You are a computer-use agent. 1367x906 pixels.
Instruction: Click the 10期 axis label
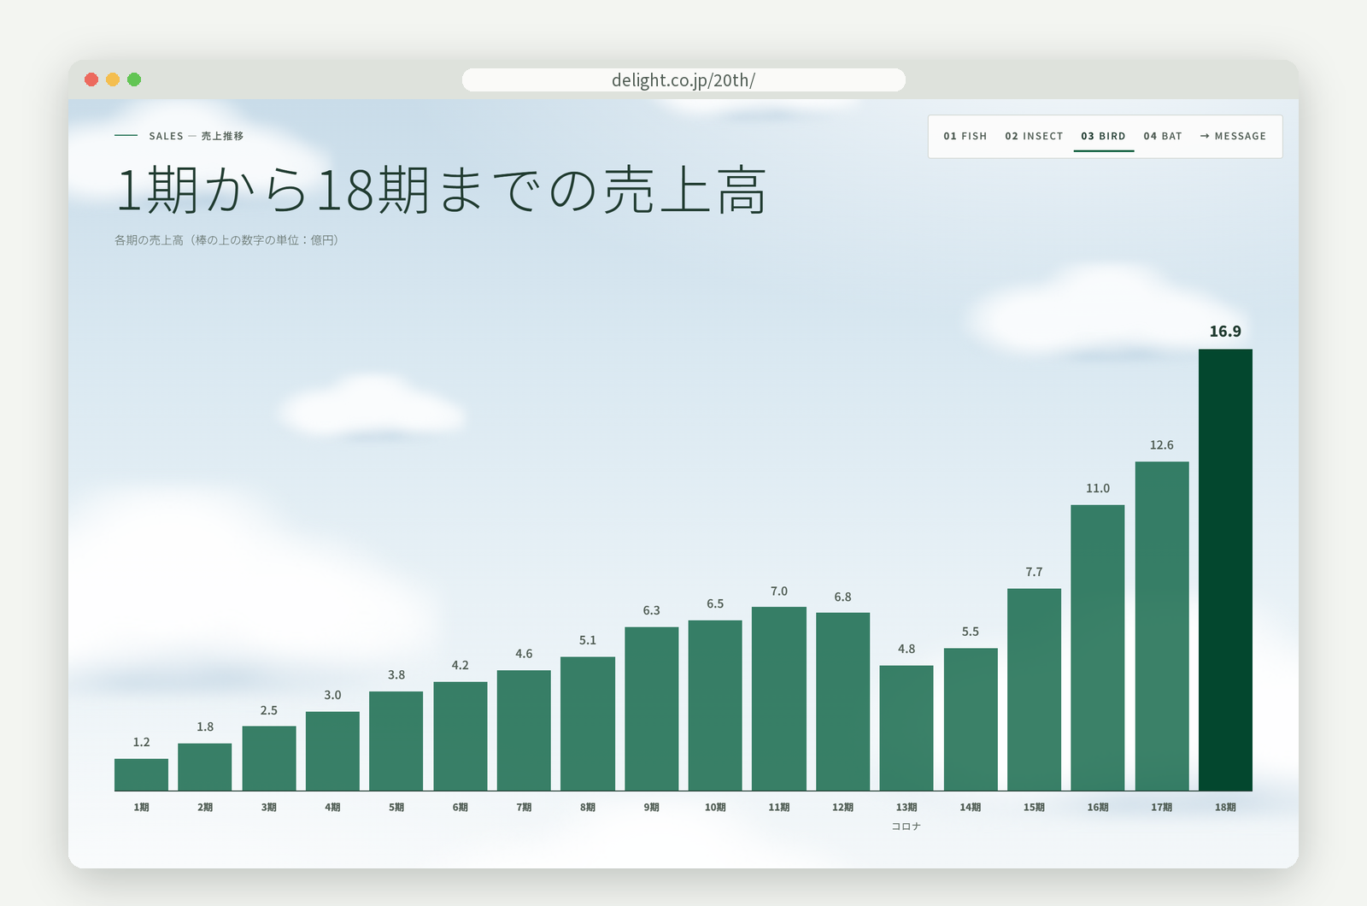pos(715,807)
